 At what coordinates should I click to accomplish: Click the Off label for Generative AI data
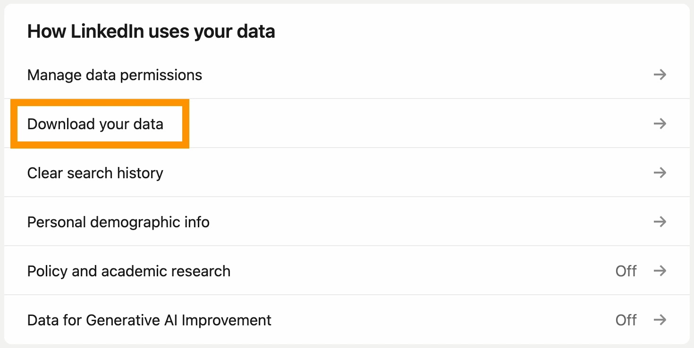[x=626, y=320]
